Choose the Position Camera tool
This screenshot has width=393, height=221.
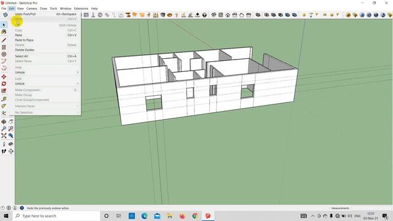(x=4, y=144)
